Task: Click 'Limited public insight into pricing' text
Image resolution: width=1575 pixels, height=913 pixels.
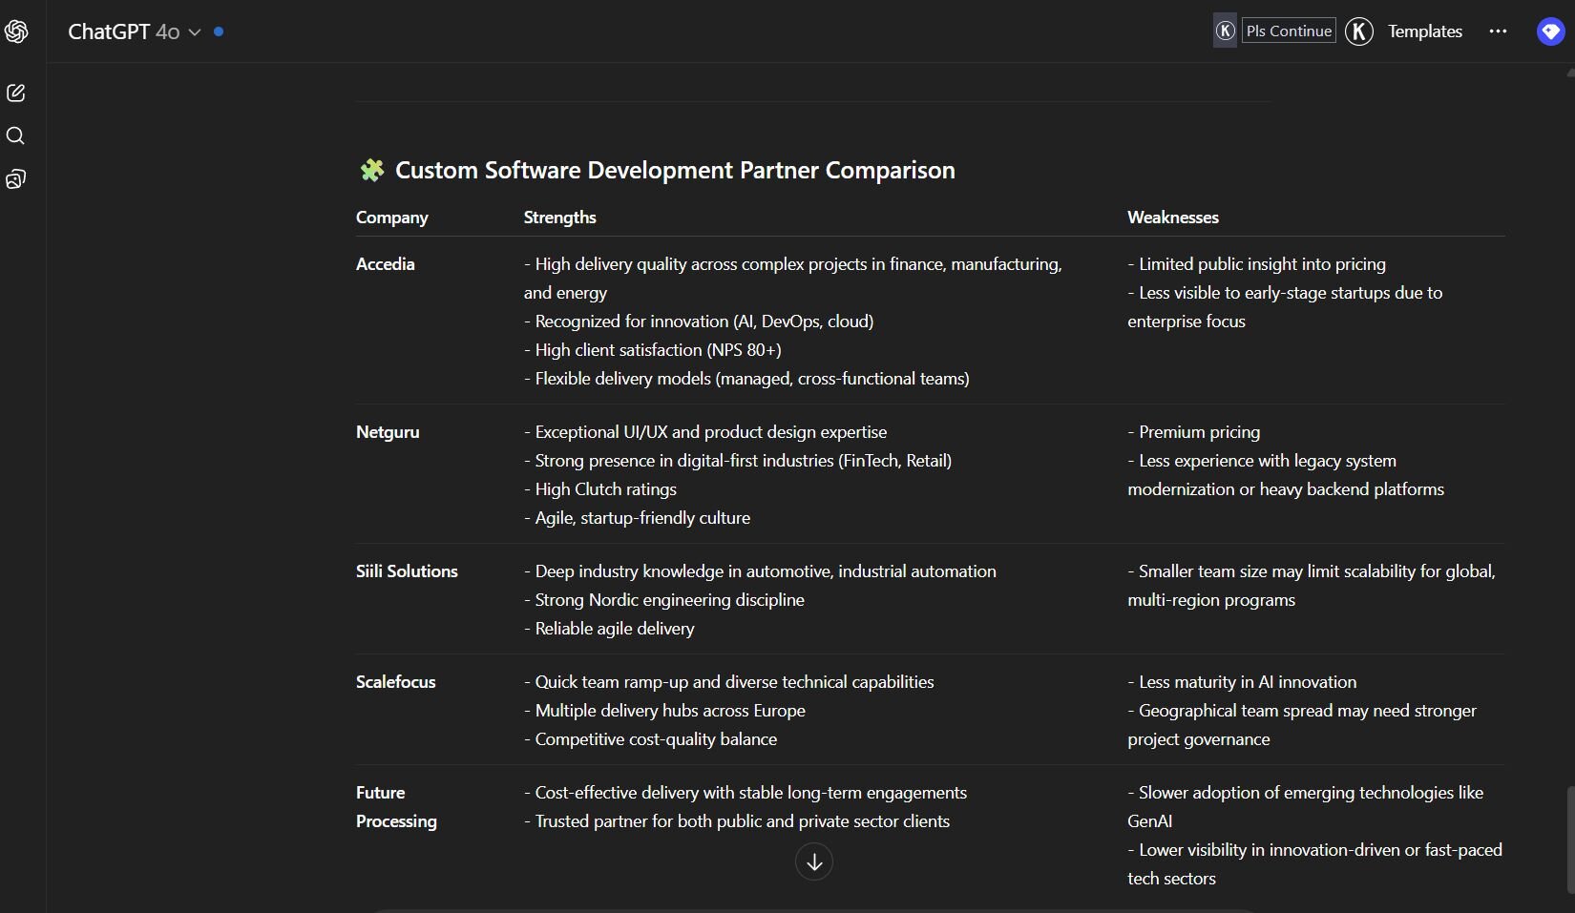Action: click(1256, 264)
